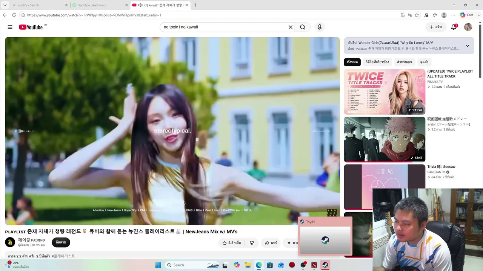
Task: Open YouTube notifications bell
Action: (454, 27)
